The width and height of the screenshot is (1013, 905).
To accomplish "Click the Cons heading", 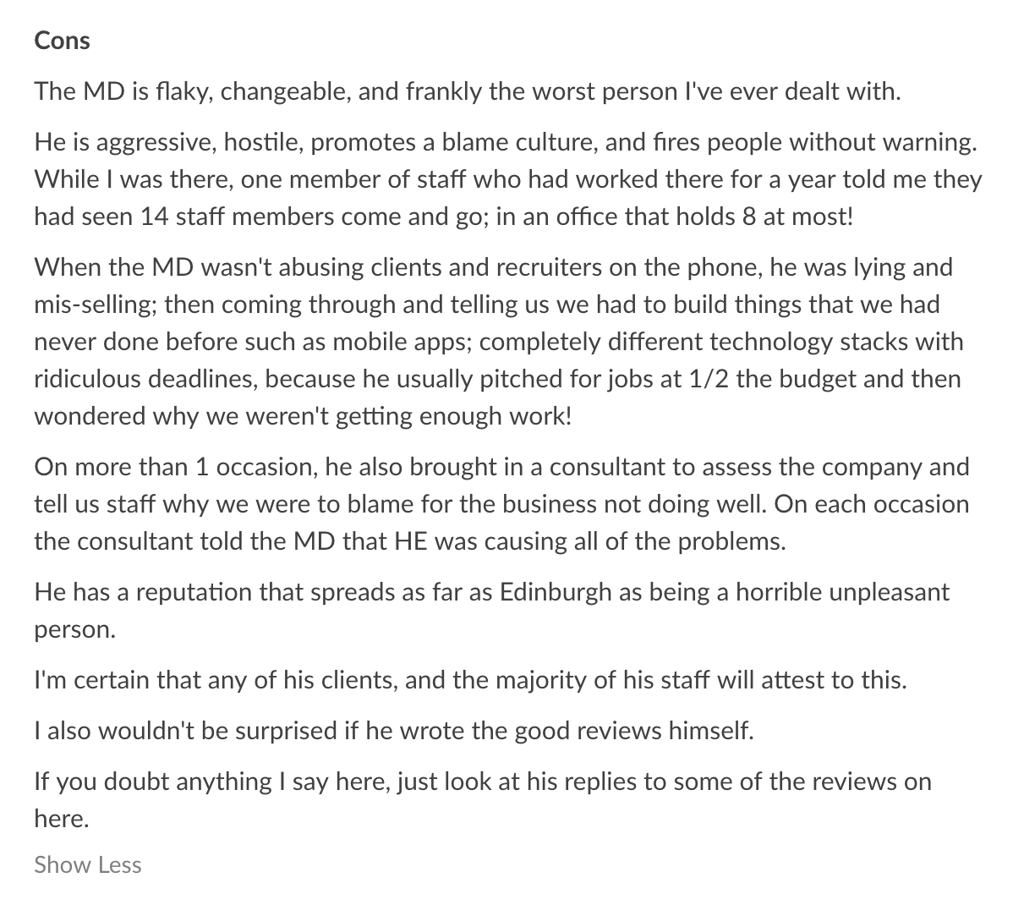I will coord(62,41).
